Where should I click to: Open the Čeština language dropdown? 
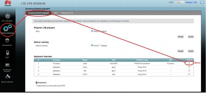pos(180,2)
